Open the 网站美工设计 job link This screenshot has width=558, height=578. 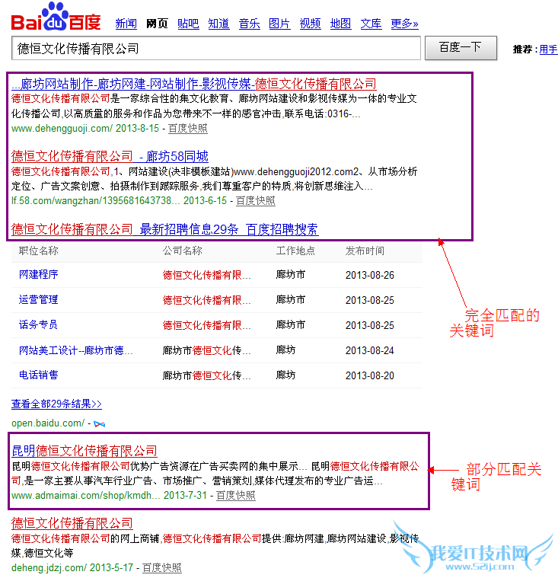pyautogui.click(x=76, y=350)
